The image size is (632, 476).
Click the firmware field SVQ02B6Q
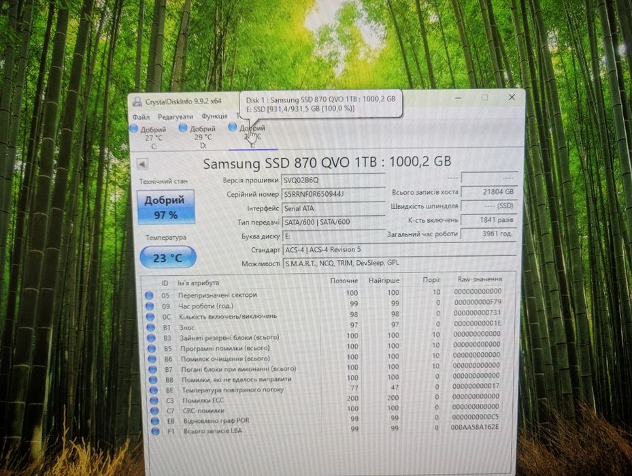point(333,180)
